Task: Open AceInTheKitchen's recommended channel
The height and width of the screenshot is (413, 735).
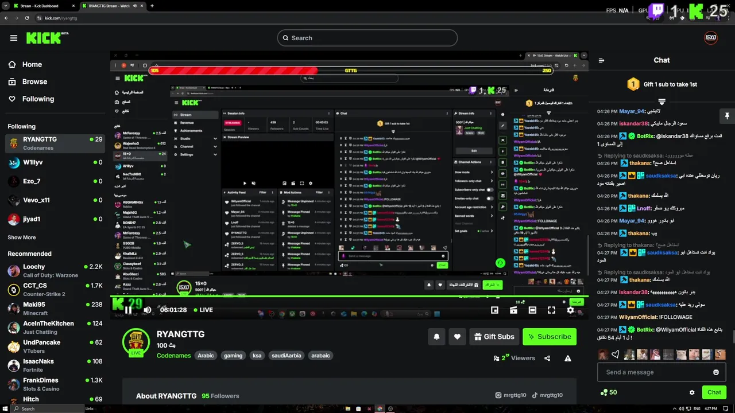Action: point(55,328)
